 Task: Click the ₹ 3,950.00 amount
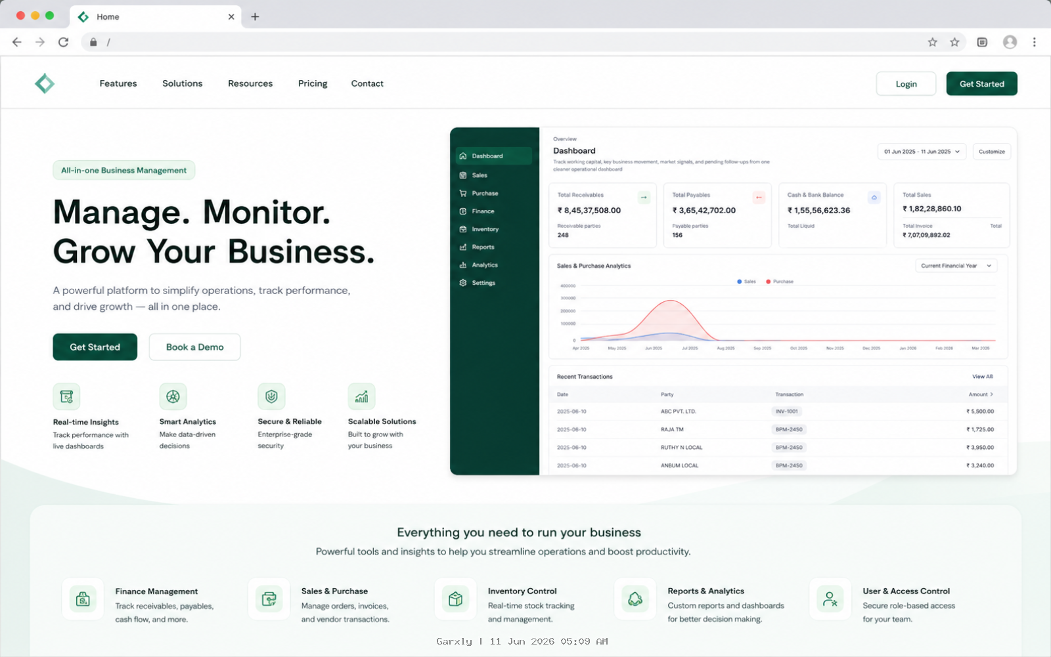point(980,448)
